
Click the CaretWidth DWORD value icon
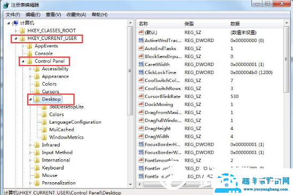(x=141, y=64)
